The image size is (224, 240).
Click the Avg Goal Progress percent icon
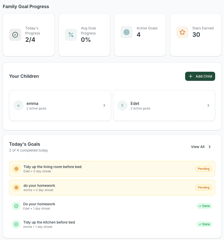tap(71, 35)
